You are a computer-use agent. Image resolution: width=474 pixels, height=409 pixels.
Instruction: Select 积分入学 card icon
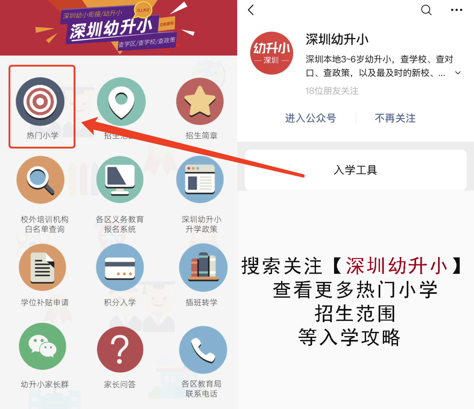(120, 267)
